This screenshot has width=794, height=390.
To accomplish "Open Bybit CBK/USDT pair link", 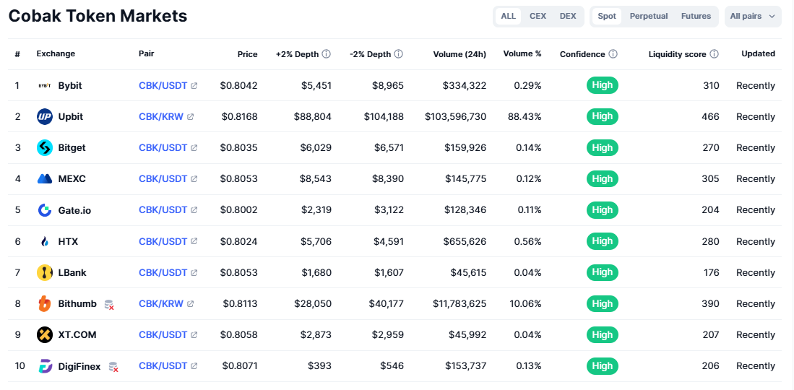I will click(163, 86).
